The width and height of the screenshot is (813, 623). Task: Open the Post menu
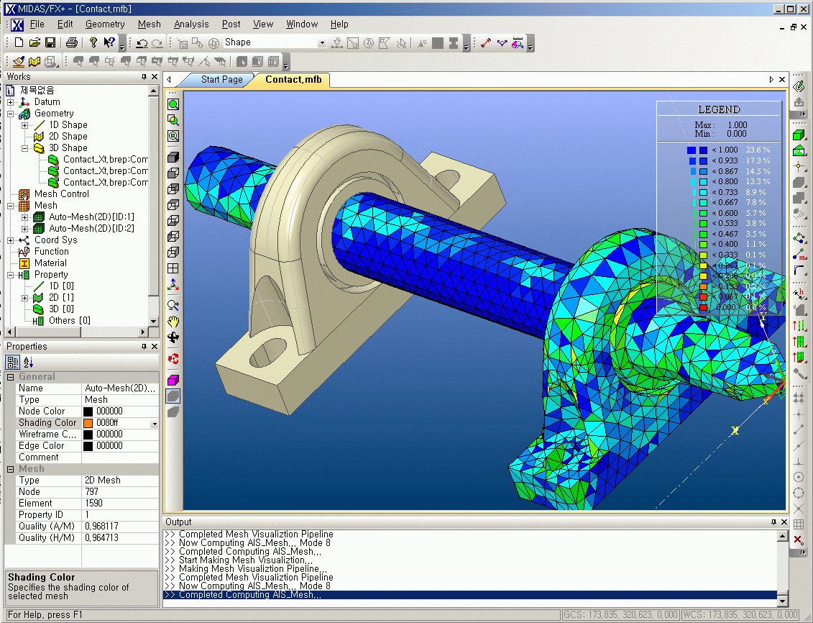pos(231,24)
